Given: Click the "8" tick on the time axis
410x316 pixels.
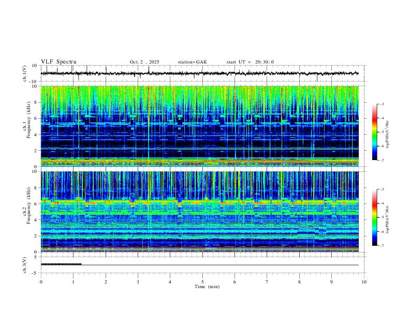Looking at the screenshot, I should [x=299, y=282].
